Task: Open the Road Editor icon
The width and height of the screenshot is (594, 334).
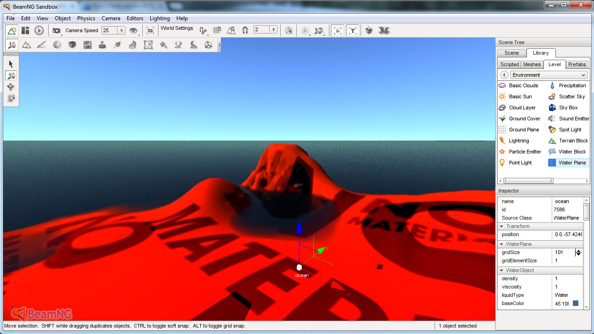Action: 193,45
